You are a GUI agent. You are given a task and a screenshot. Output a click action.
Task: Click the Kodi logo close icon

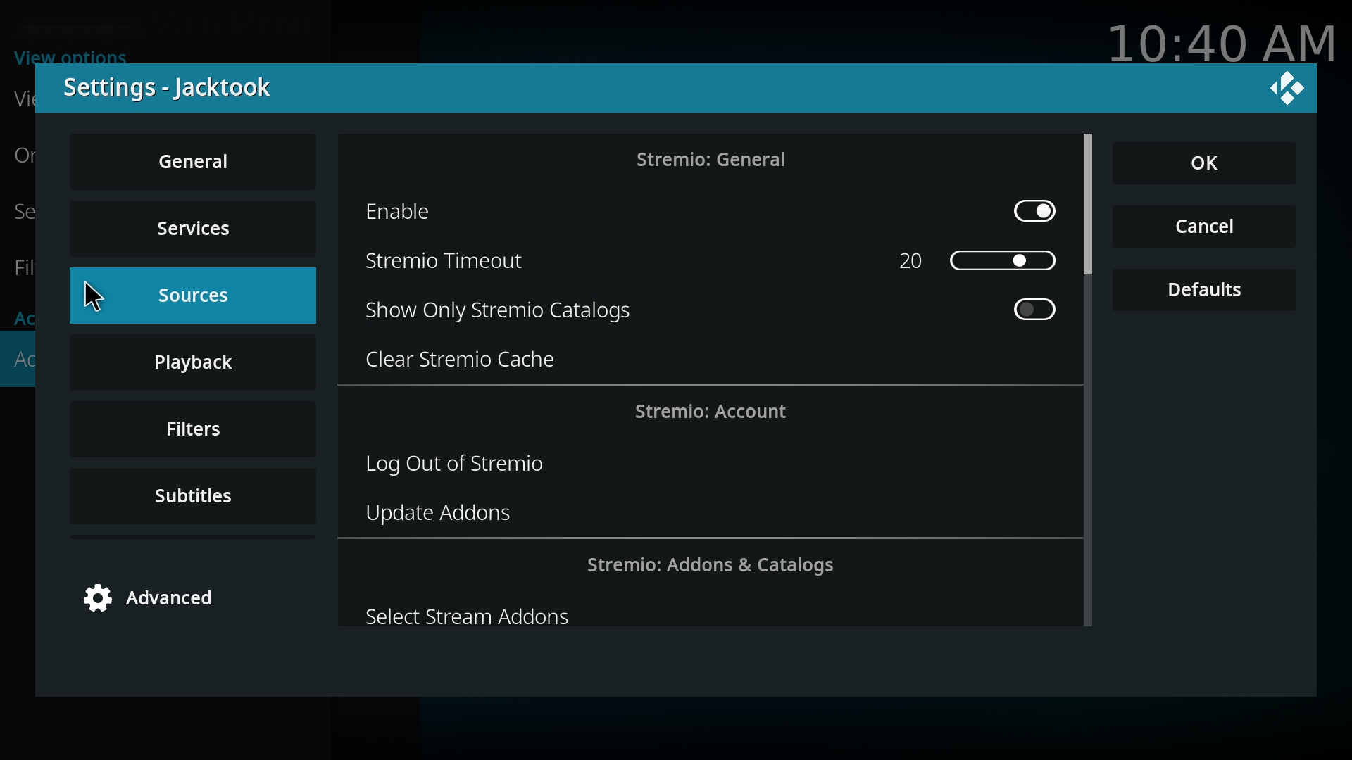pyautogui.click(x=1287, y=89)
